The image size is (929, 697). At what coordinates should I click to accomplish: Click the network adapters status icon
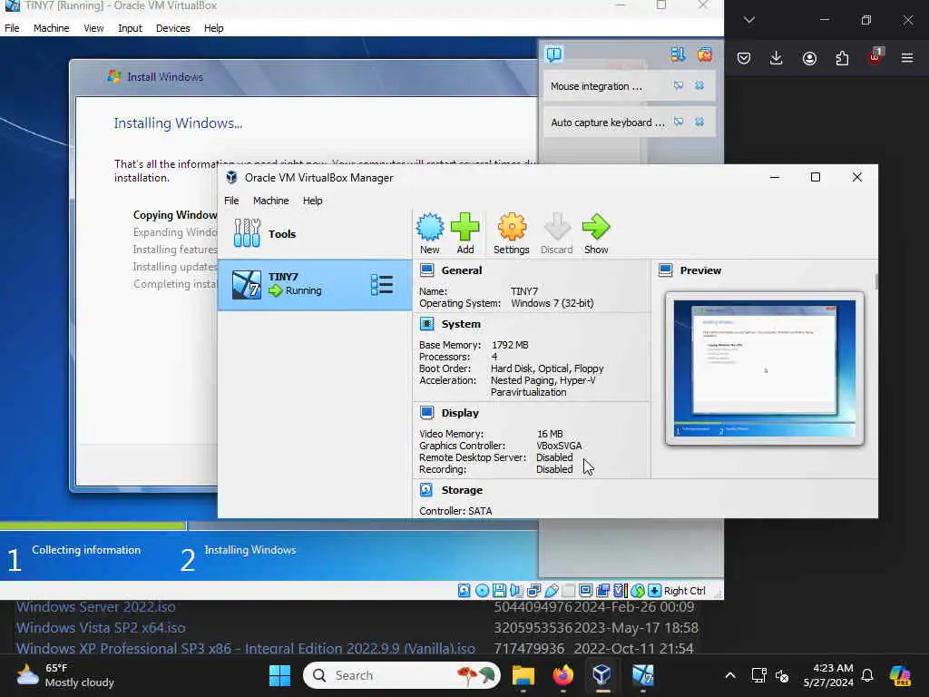(533, 590)
